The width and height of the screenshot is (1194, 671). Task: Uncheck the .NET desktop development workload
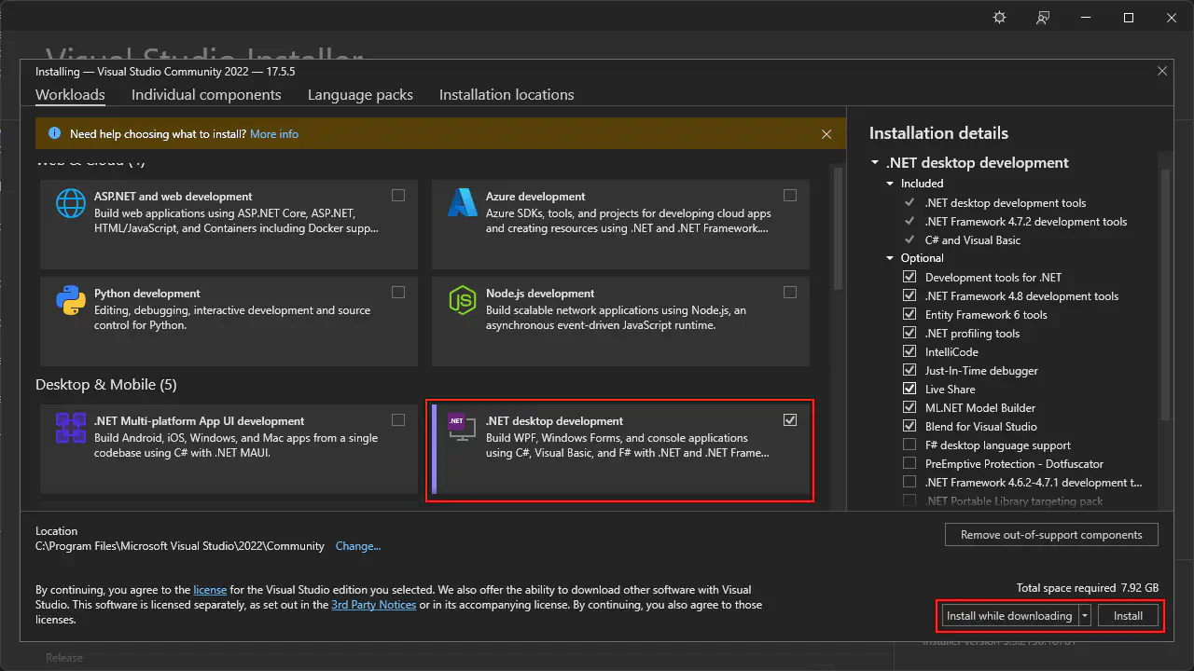[790, 420]
